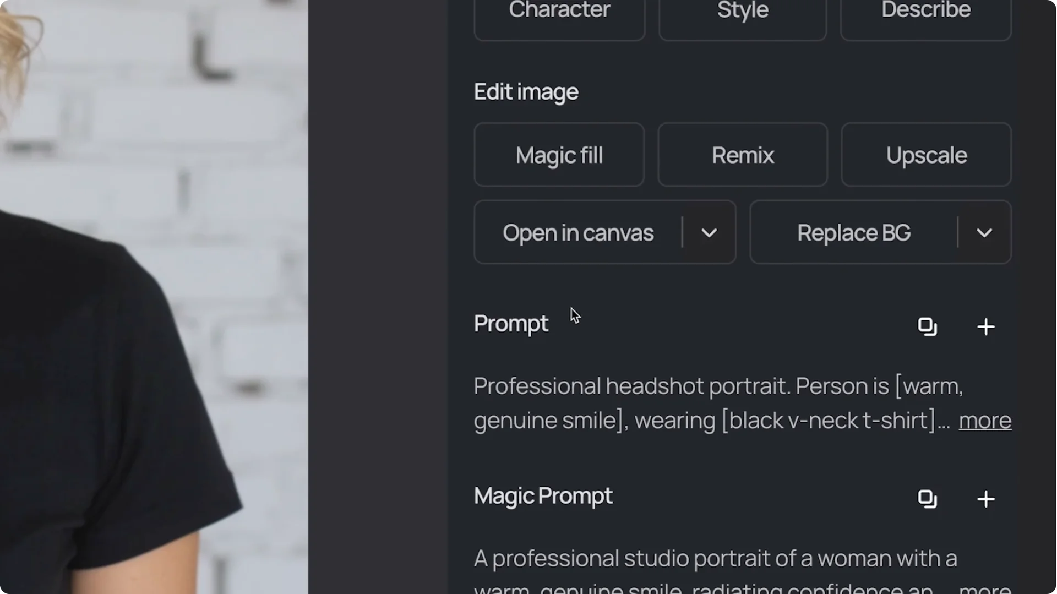Click the Describe button
Screen dimensions: 1057x594
coord(925,12)
